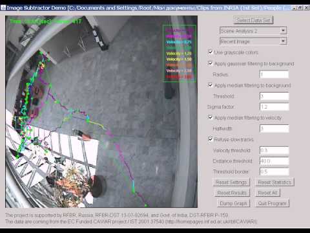Click the application icon in title bar
Image resolution: width=310 pixels, height=233 pixels.
tap(3, 8)
